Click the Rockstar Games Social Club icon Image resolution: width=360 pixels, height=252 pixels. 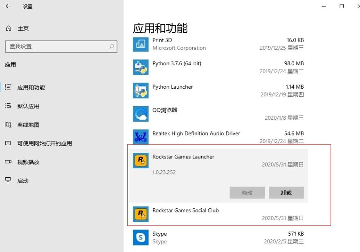coord(141,214)
